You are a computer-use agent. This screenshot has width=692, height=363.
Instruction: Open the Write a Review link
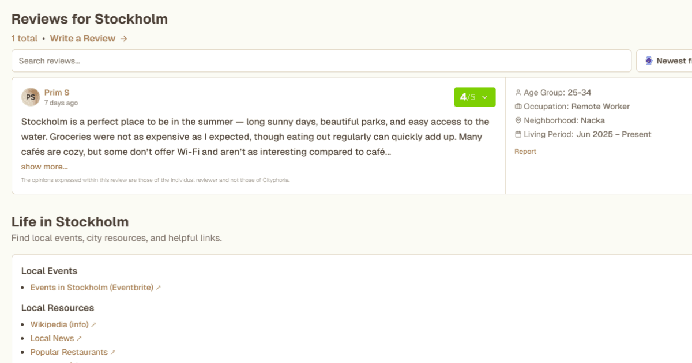82,39
